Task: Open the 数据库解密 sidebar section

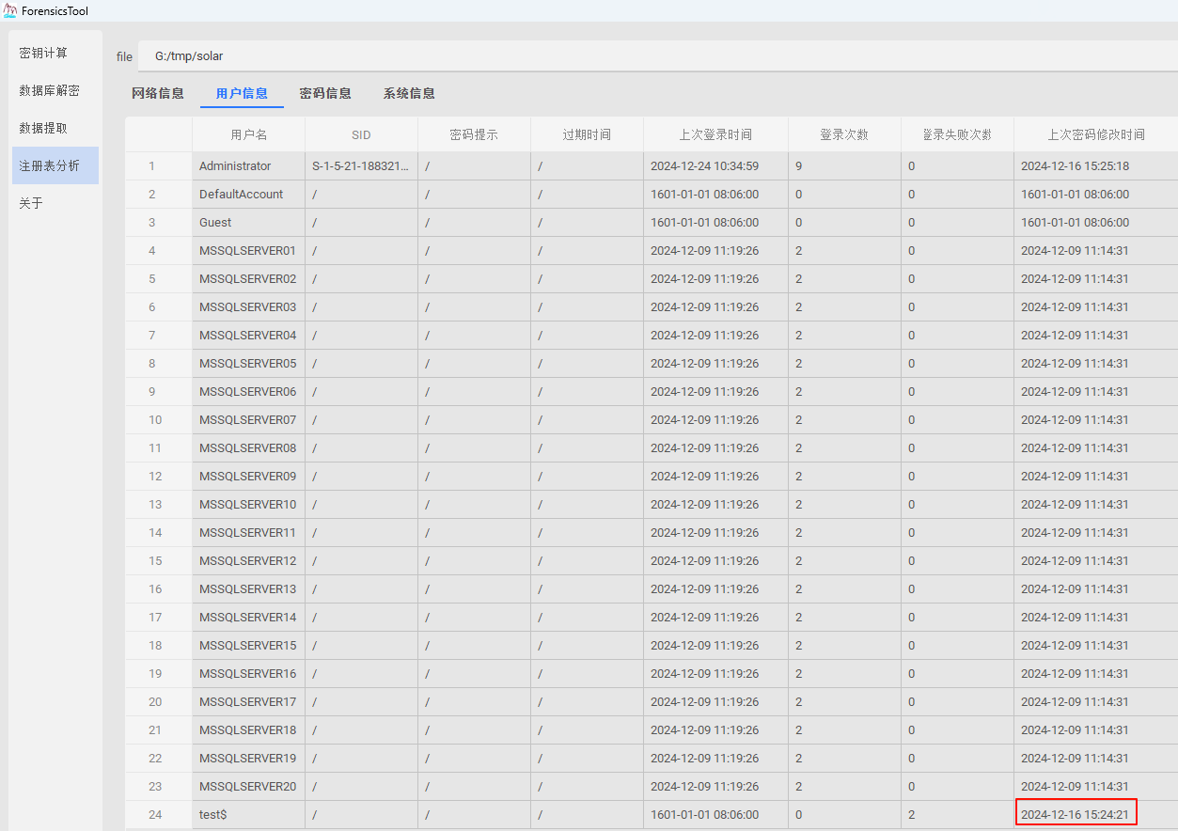Action: pyautogui.click(x=55, y=90)
